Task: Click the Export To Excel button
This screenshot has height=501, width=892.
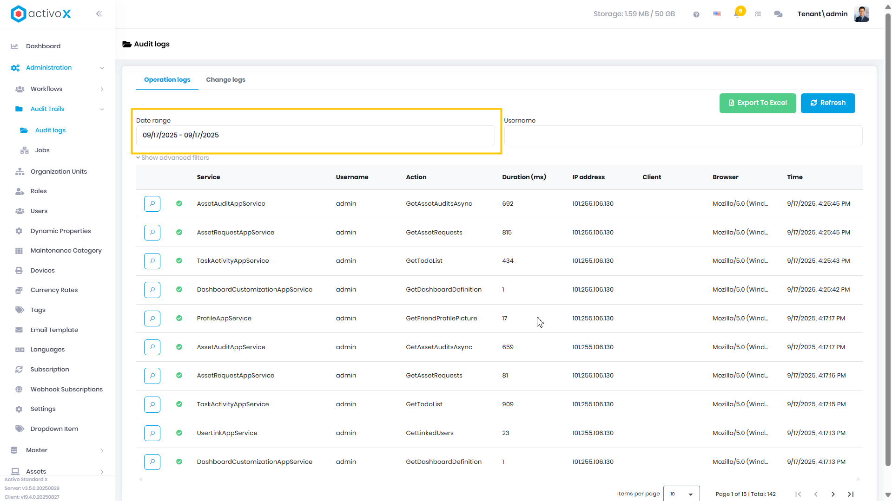Action: [758, 103]
